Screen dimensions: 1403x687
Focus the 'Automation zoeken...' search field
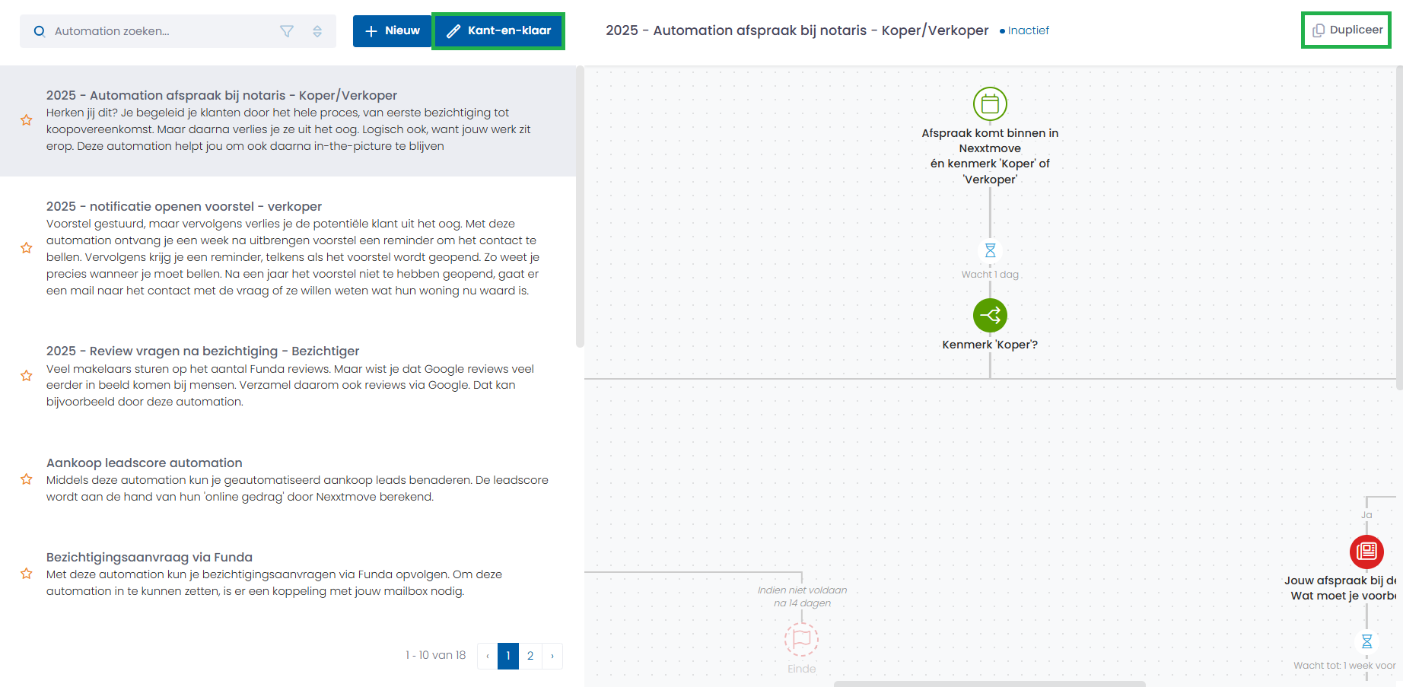[160, 31]
